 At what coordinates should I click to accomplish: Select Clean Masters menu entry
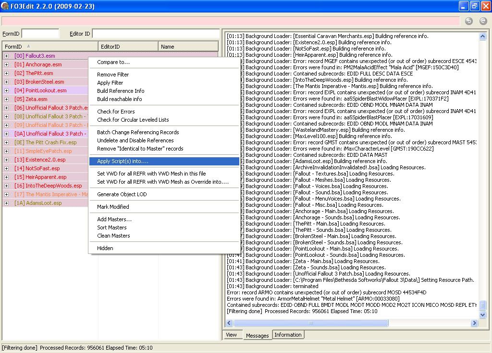coord(164,236)
